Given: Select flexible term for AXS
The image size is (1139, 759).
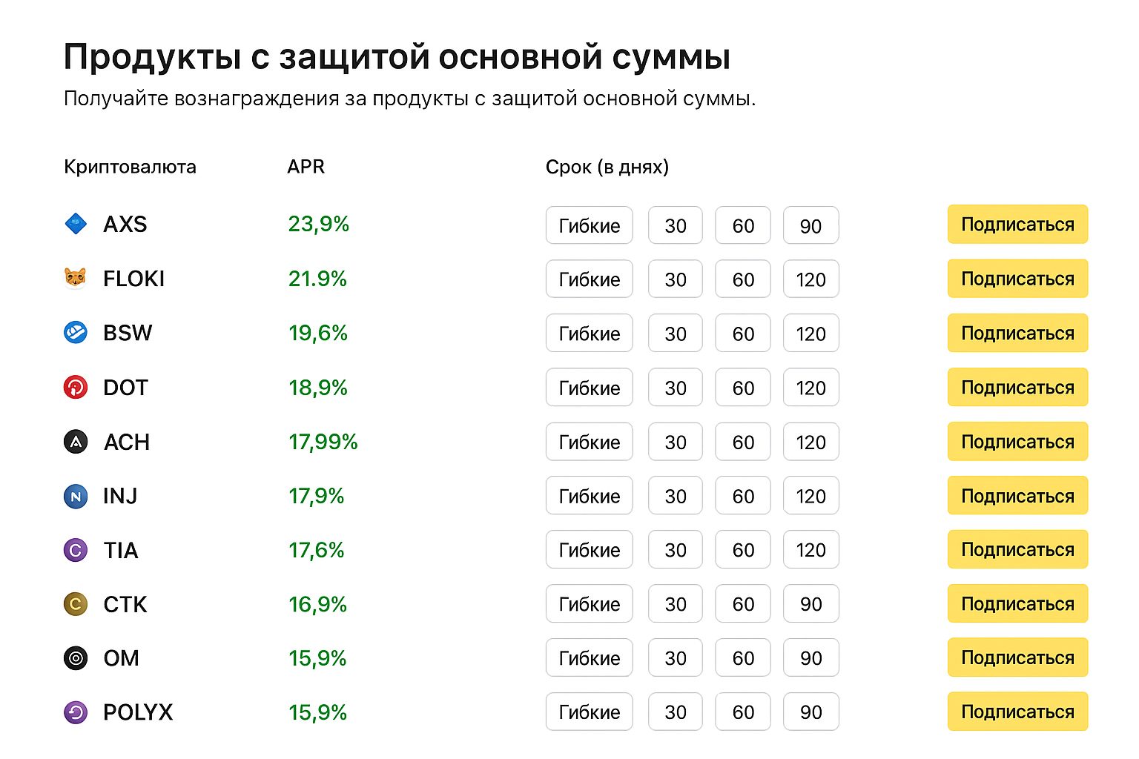Looking at the screenshot, I should [x=589, y=225].
